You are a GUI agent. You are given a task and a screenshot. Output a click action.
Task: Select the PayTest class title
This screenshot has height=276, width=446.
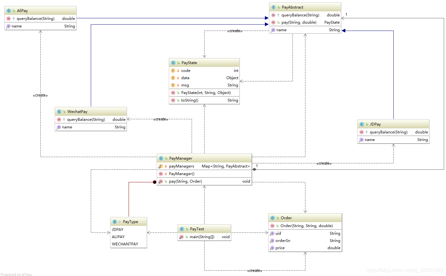197,229
